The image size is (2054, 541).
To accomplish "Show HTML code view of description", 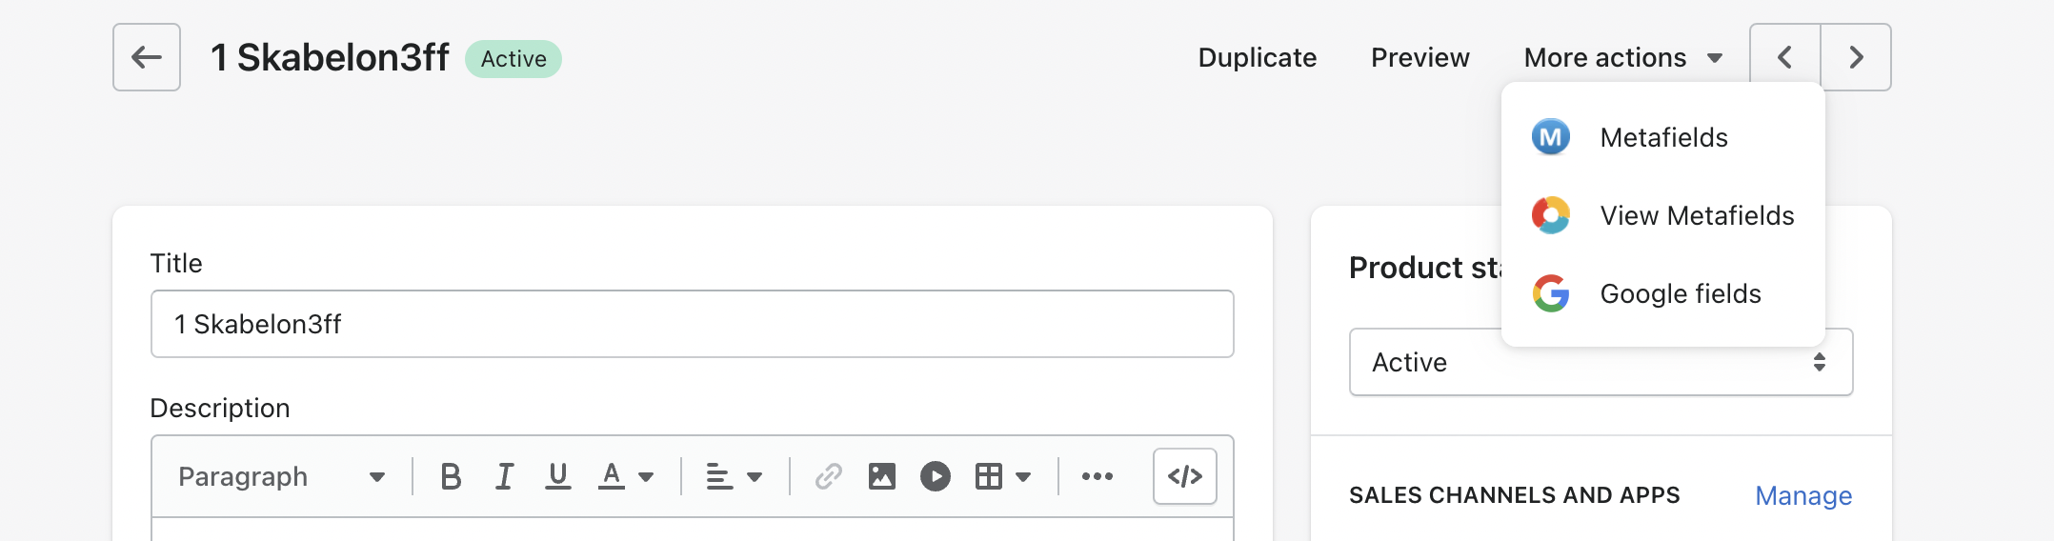I will [1185, 476].
